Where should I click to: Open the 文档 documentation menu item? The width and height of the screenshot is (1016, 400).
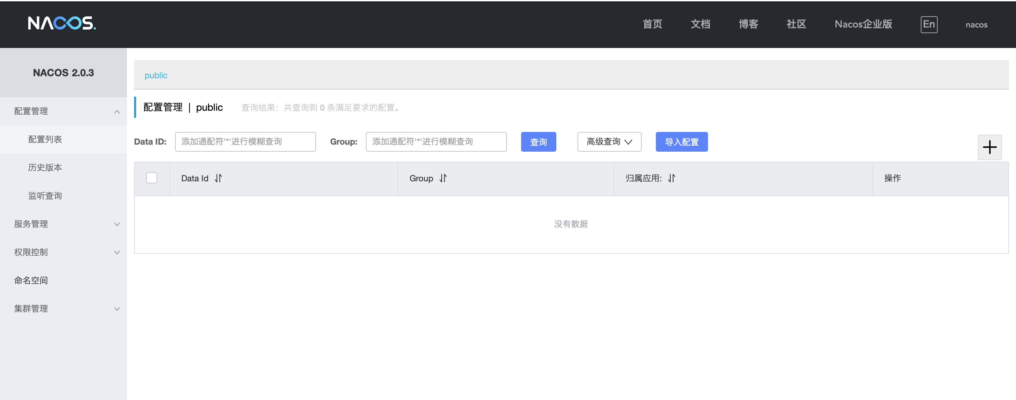click(701, 24)
